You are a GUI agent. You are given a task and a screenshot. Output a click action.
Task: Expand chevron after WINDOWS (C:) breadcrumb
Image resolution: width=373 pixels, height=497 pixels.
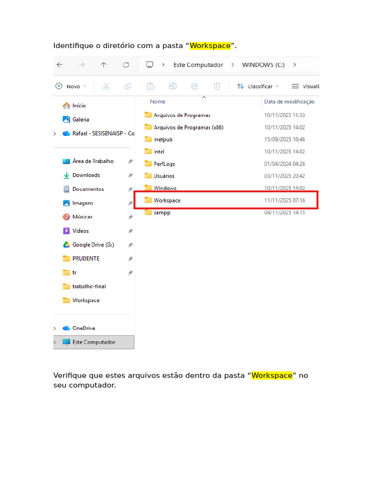click(x=295, y=65)
